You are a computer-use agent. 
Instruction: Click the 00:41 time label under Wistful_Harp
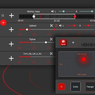tap(21, 21)
